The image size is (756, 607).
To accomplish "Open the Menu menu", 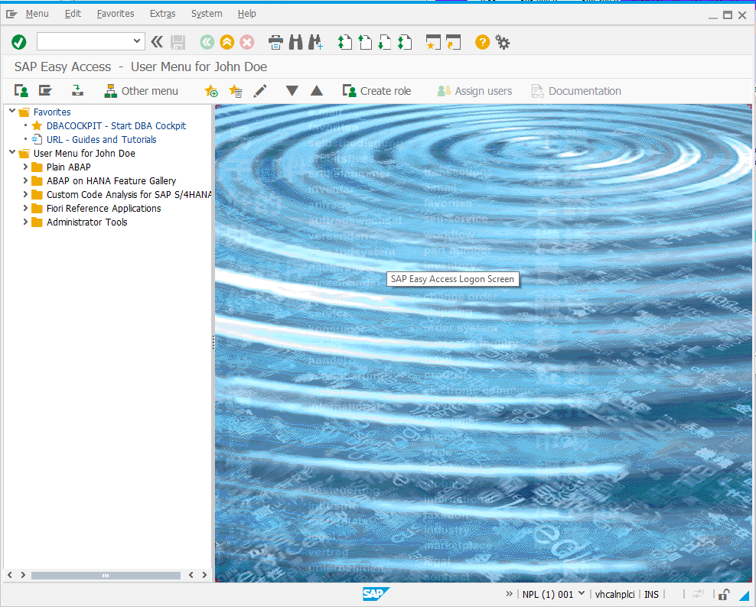I will pos(37,14).
